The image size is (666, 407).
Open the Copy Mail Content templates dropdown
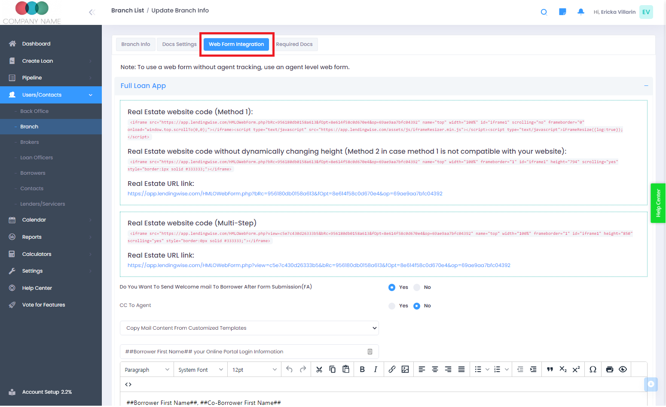(x=249, y=328)
